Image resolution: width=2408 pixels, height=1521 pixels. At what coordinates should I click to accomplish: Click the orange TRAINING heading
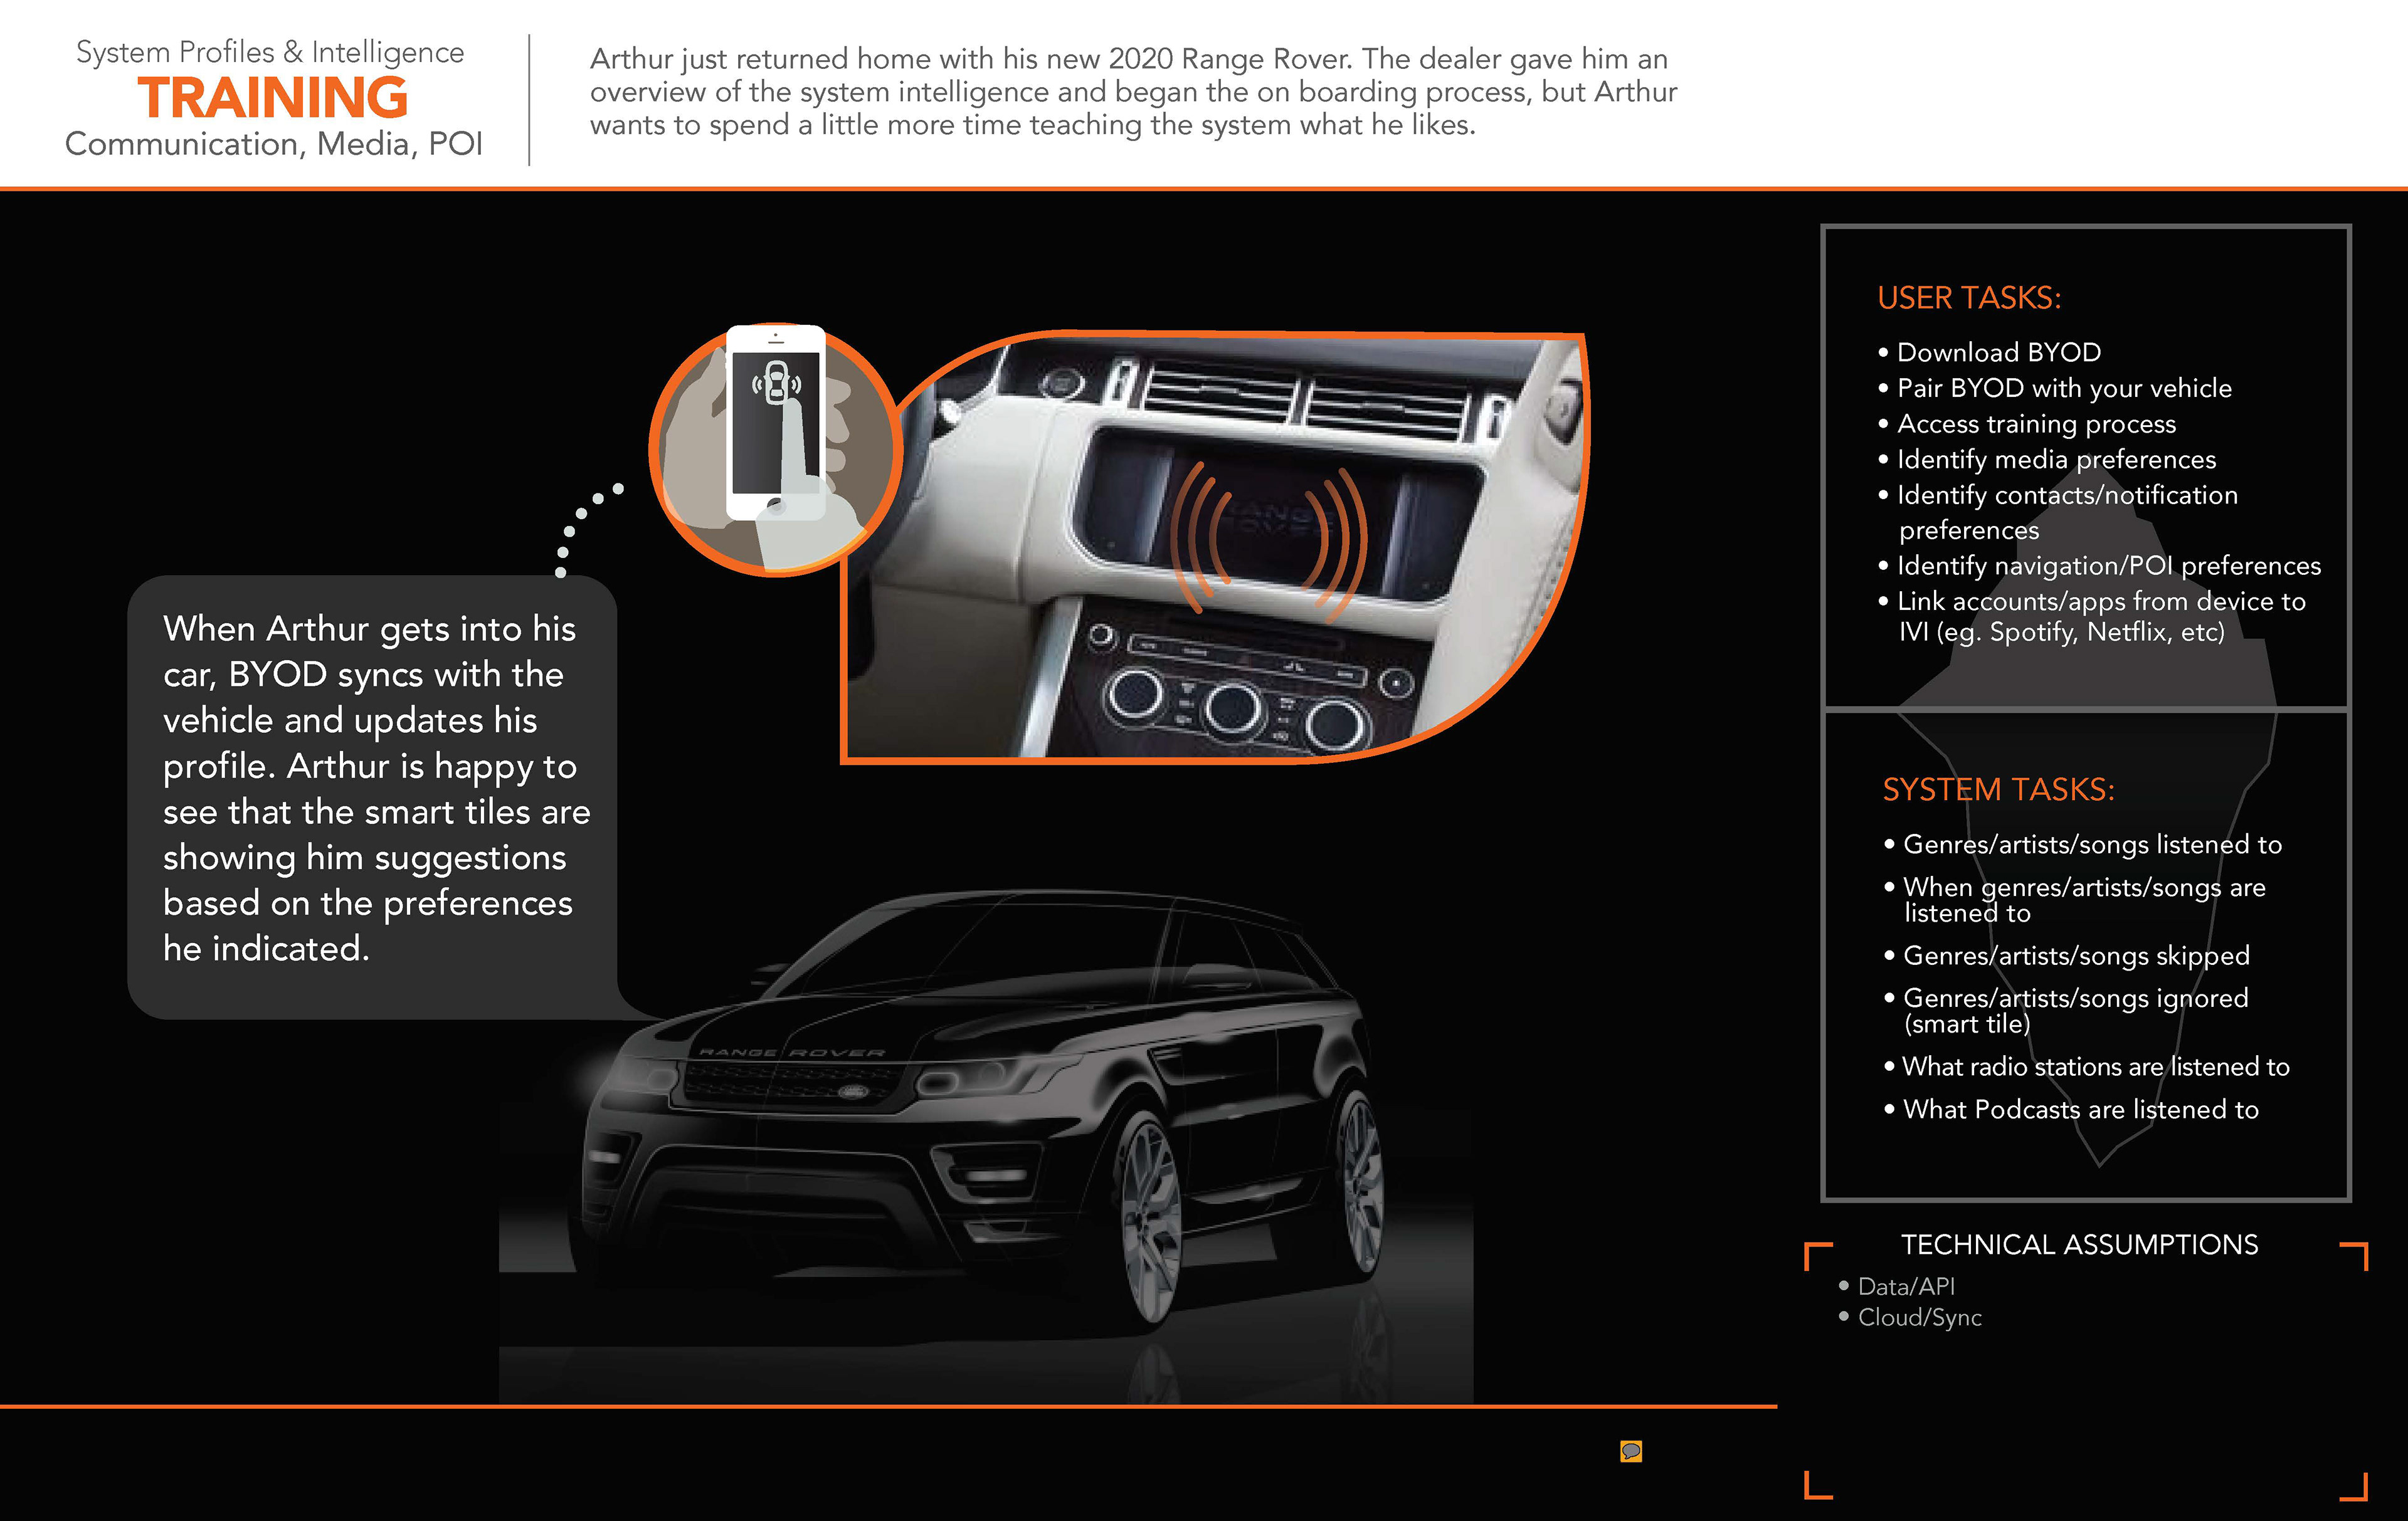click(x=273, y=98)
